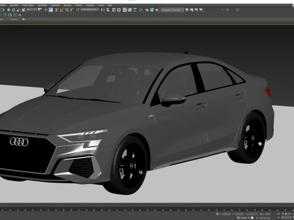Screen dimensions: 294x220
Task: Open the render preset dropdown
Action: click(173, 10)
